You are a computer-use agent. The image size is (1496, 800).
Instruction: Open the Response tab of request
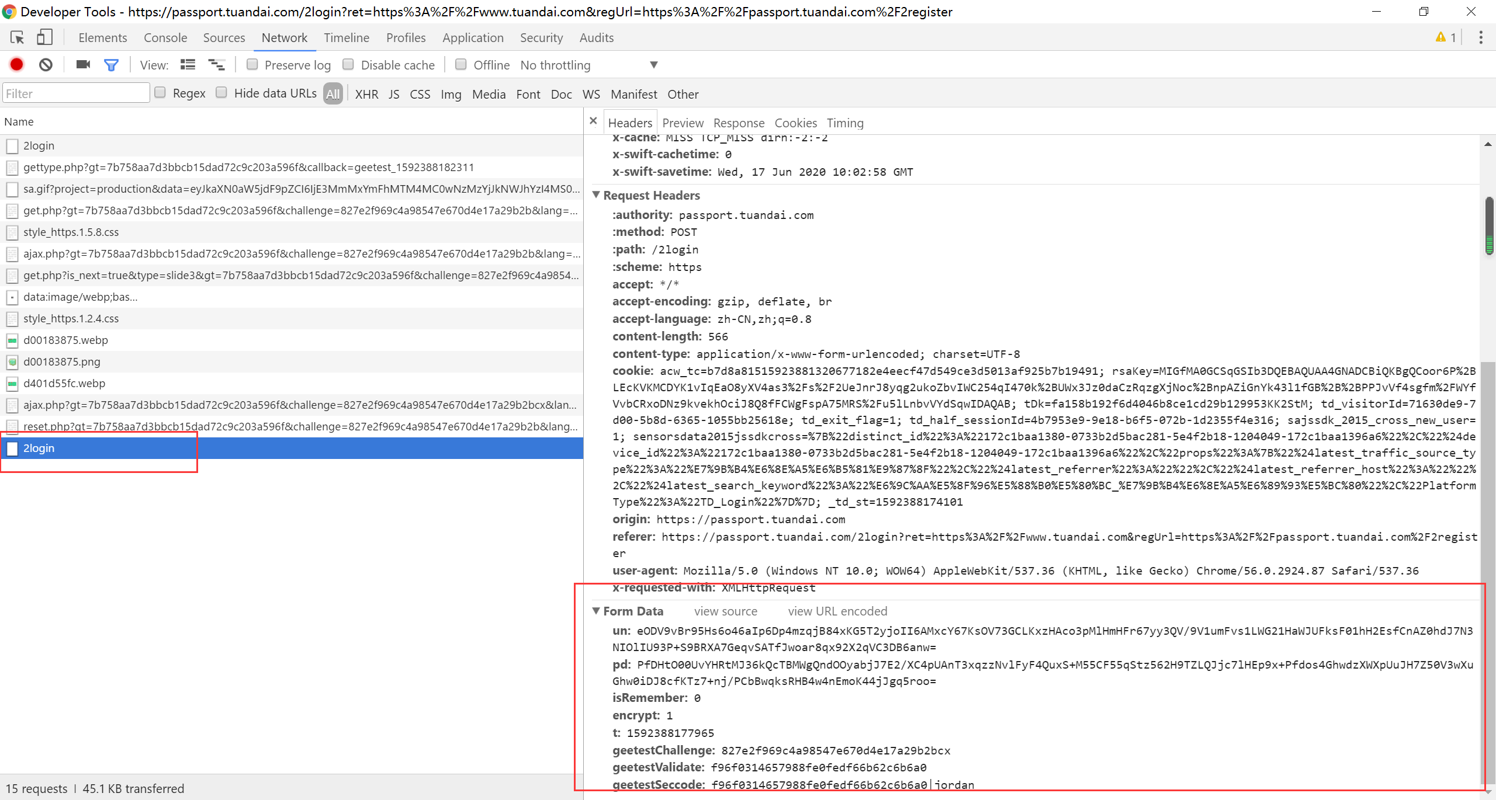coord(739,123)
